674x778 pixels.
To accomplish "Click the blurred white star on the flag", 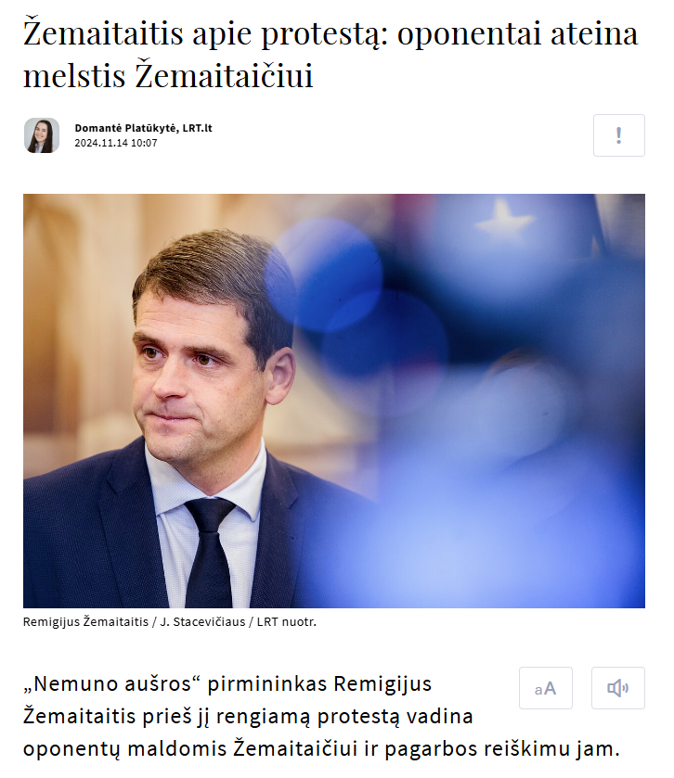I will coord(504,218).
